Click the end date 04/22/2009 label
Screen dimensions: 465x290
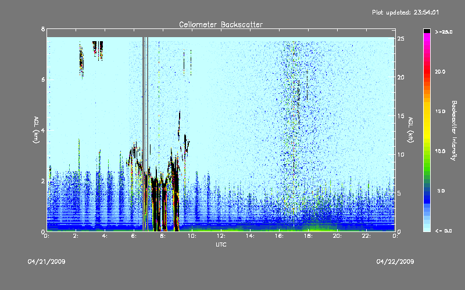[395, 262]
